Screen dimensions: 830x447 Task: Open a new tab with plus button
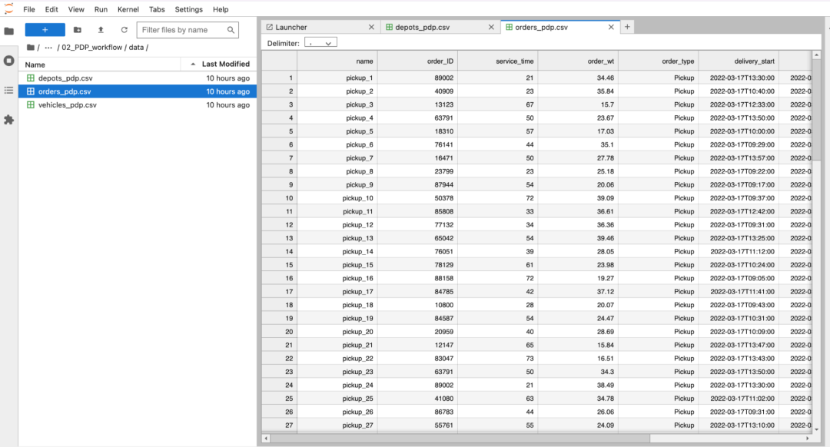click(x=627, y=27)
